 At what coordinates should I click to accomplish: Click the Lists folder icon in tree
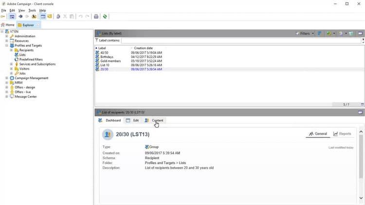17,55
